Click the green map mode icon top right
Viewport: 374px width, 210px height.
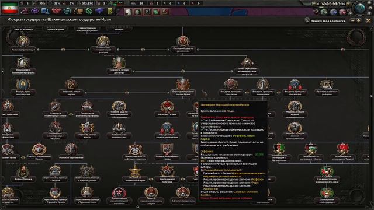pyautogui.click(x=324, y=12)
